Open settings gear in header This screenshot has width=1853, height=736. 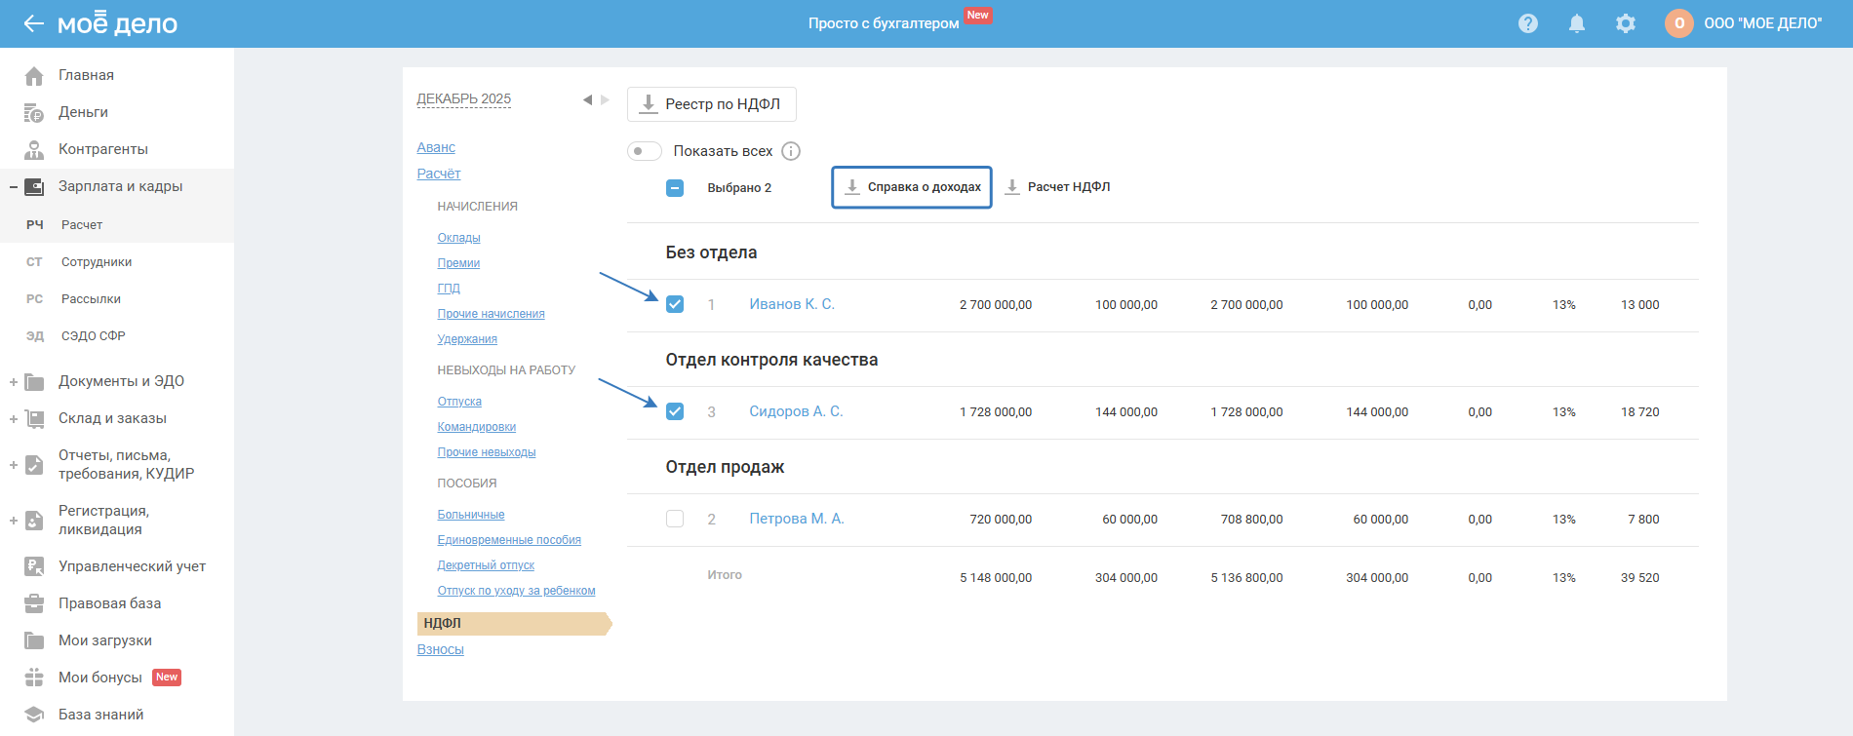click(x=1626, y=23)
